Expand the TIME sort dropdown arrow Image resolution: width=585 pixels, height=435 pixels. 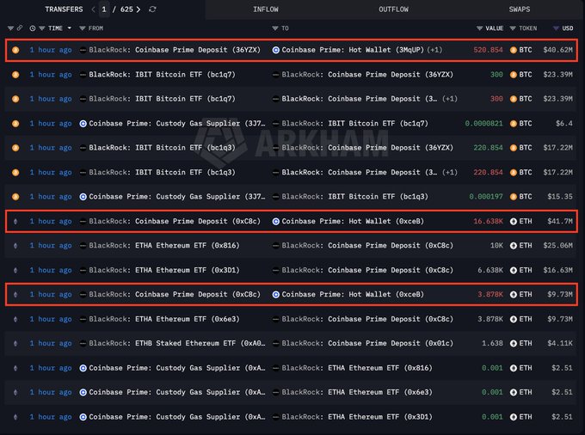[x=70, y=28]
